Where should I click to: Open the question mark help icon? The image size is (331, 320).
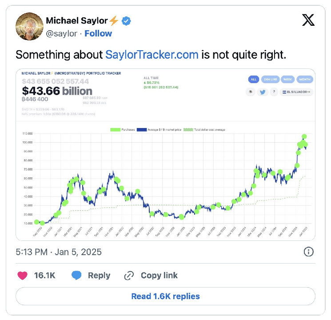pyautogui.click(x=274, y=92)
